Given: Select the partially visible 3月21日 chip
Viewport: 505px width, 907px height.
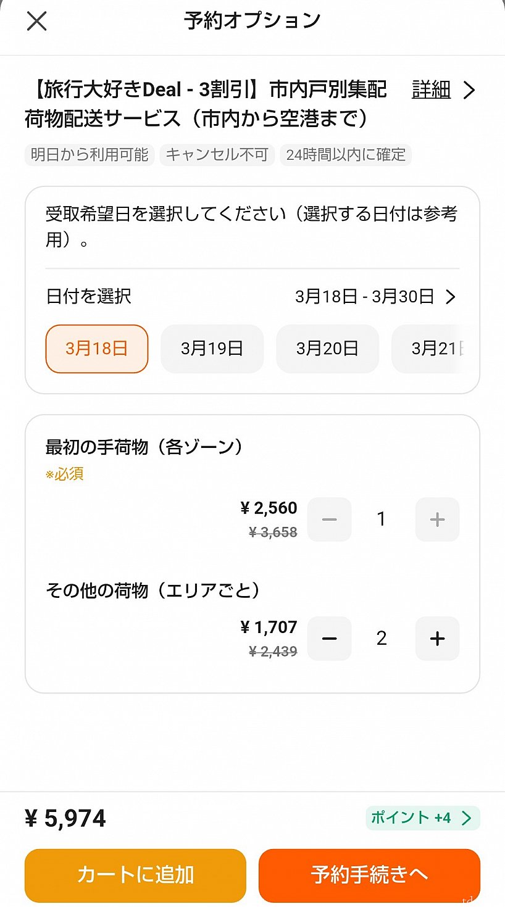Looking at the screenshot, I should pos(436,349).
